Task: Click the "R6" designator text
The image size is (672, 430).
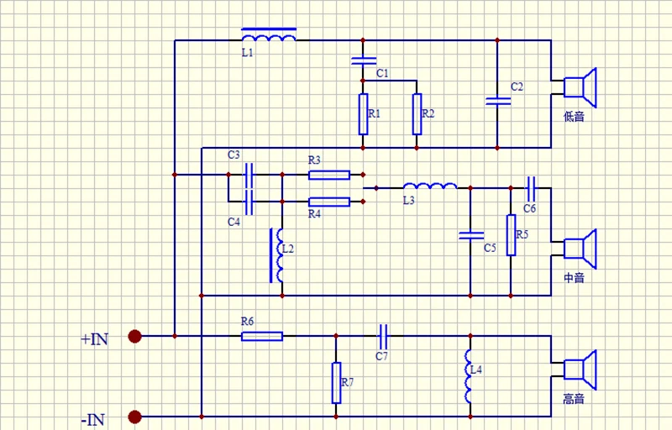Action: (x=247, y=321)
